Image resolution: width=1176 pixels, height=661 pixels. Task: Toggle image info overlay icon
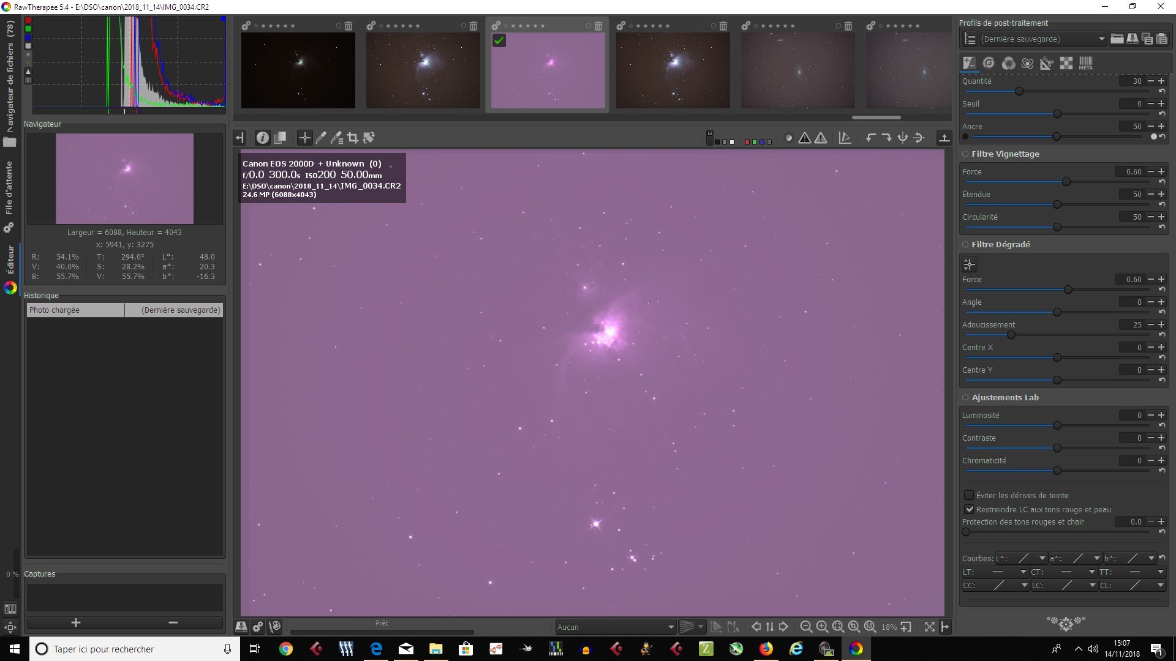pos(262,138)
